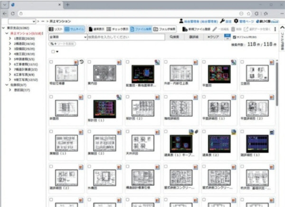Expand the 1意匠図(20/20) folder
Viewport: 285px width, 207px height.
click(x=10, y=39)
